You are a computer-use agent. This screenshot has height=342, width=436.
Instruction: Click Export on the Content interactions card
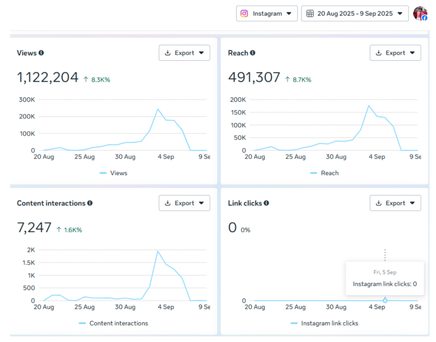(184, 203)
